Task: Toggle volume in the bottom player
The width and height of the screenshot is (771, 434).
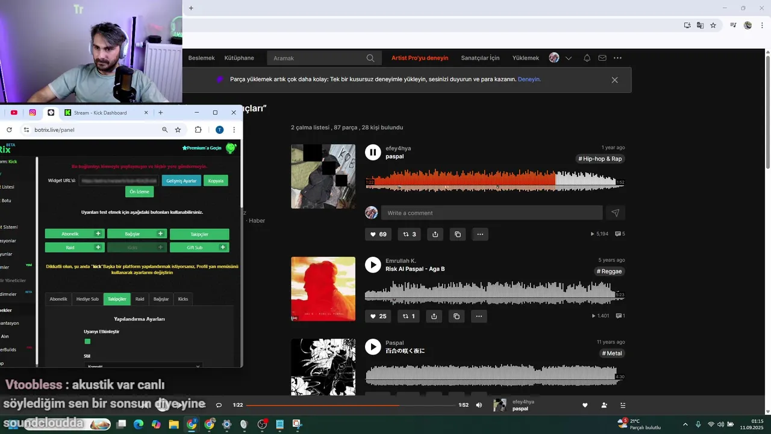Action: pyautogui.click(x=479, y=405)
